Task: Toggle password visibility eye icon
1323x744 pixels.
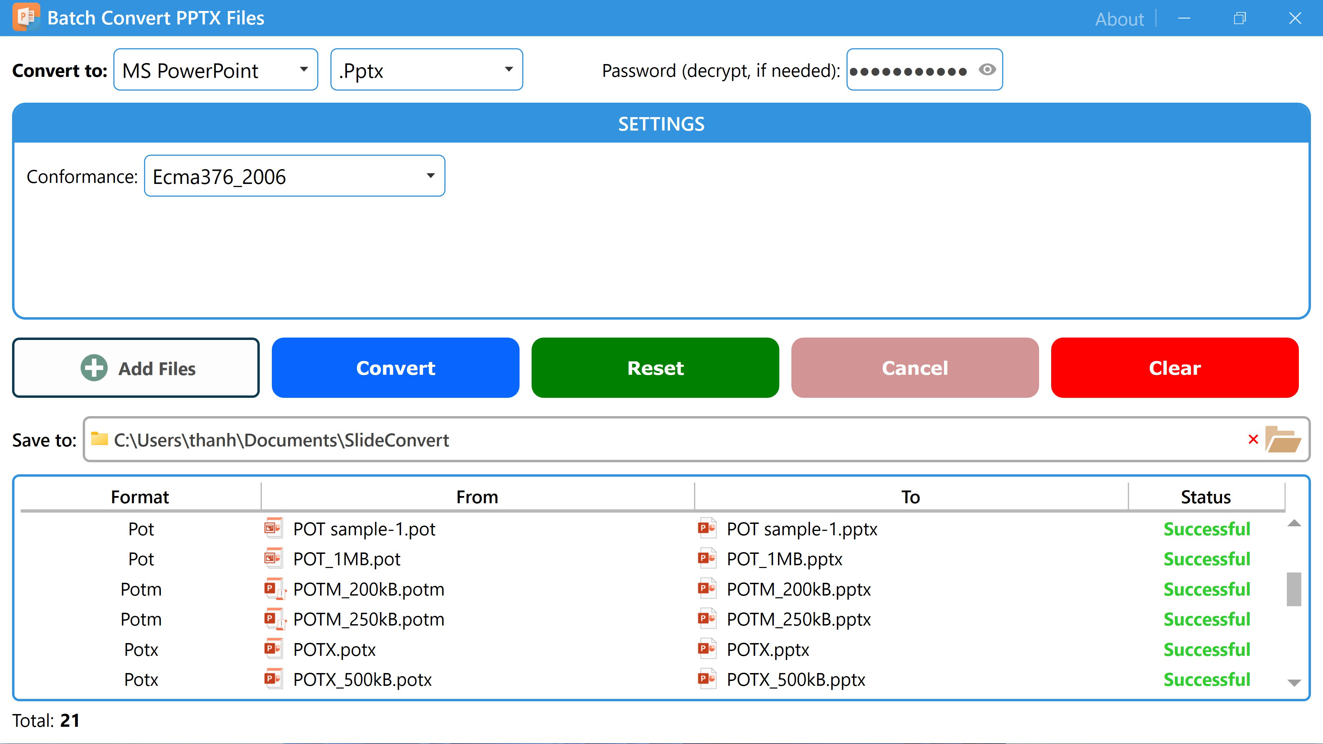Action: click(x=987, y=69)
